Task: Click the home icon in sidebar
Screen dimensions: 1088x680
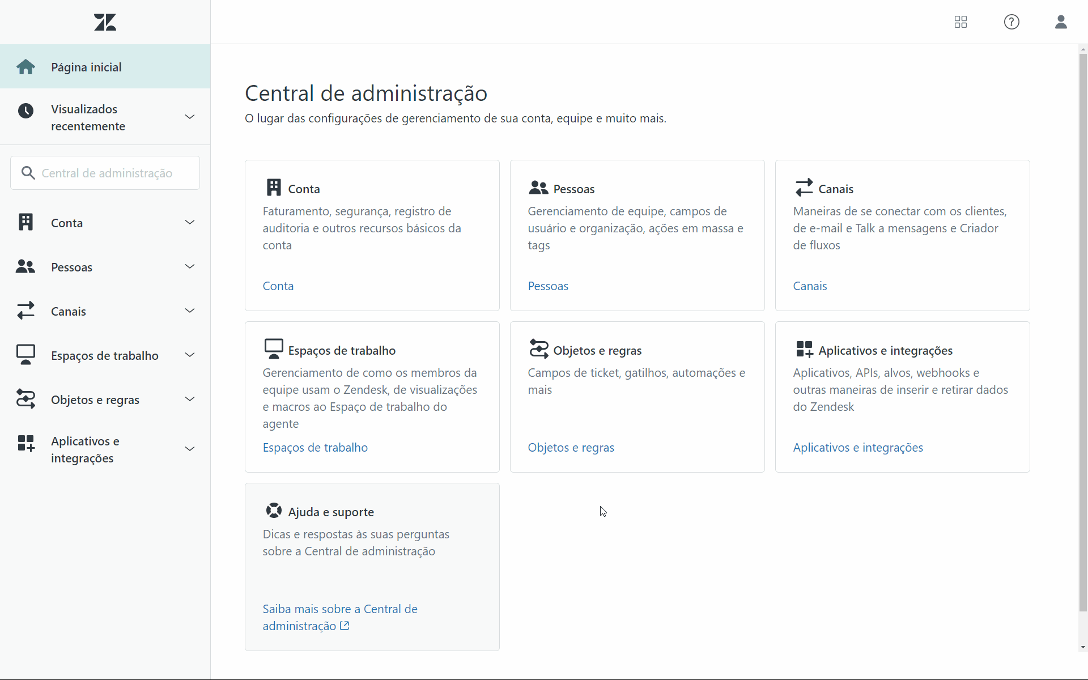Action: pyautogui.click(x=25, y=67)
